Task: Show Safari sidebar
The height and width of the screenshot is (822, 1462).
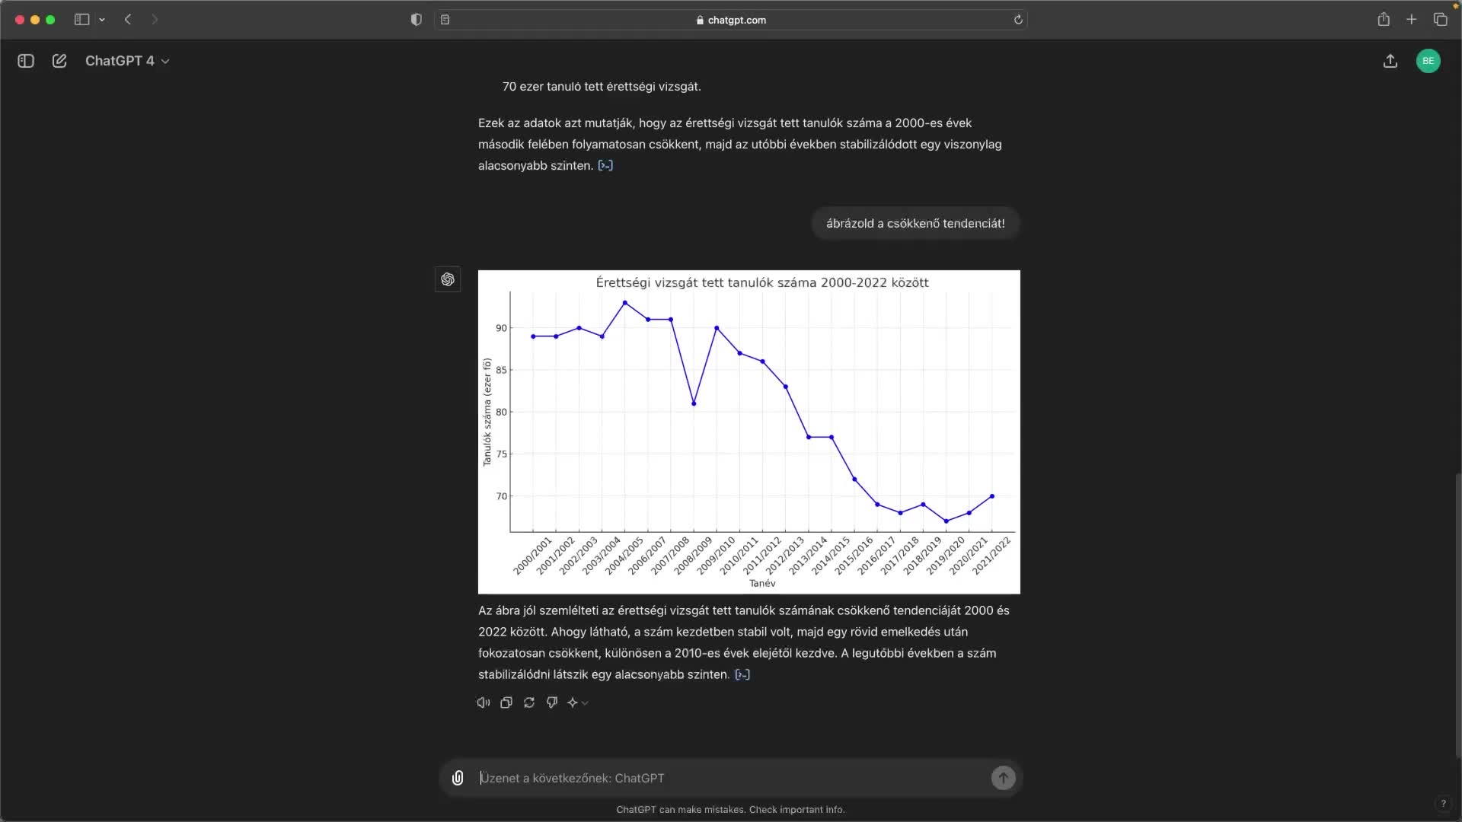Action: 81,20
